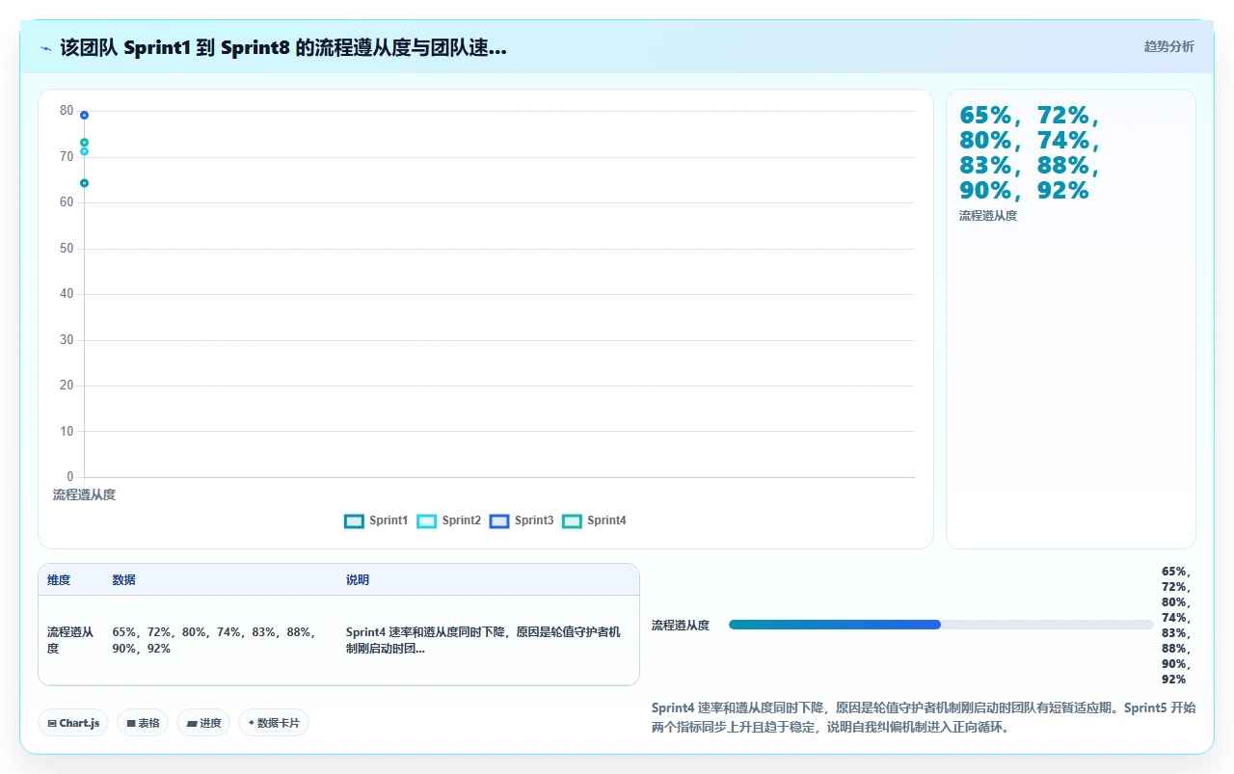Click the Sprint2 data point near 71
Screen dimensions: 1234x774
(x=84, y=151)
